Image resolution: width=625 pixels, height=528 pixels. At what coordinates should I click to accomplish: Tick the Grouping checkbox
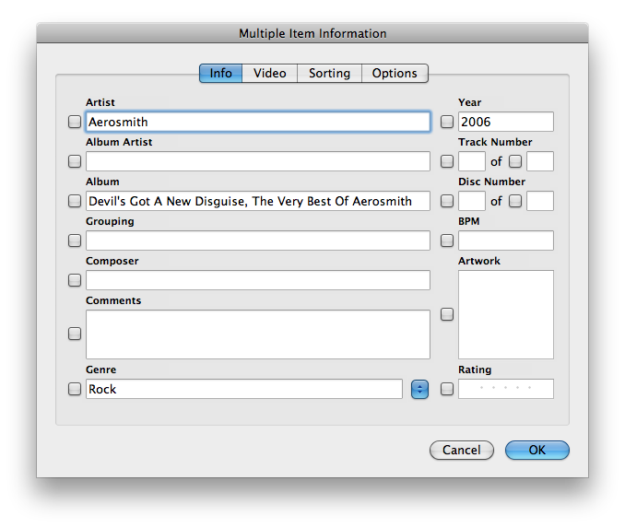pos(75,241)
